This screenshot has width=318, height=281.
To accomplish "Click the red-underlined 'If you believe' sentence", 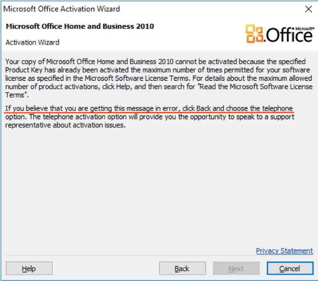I will [x=149, y=108].
